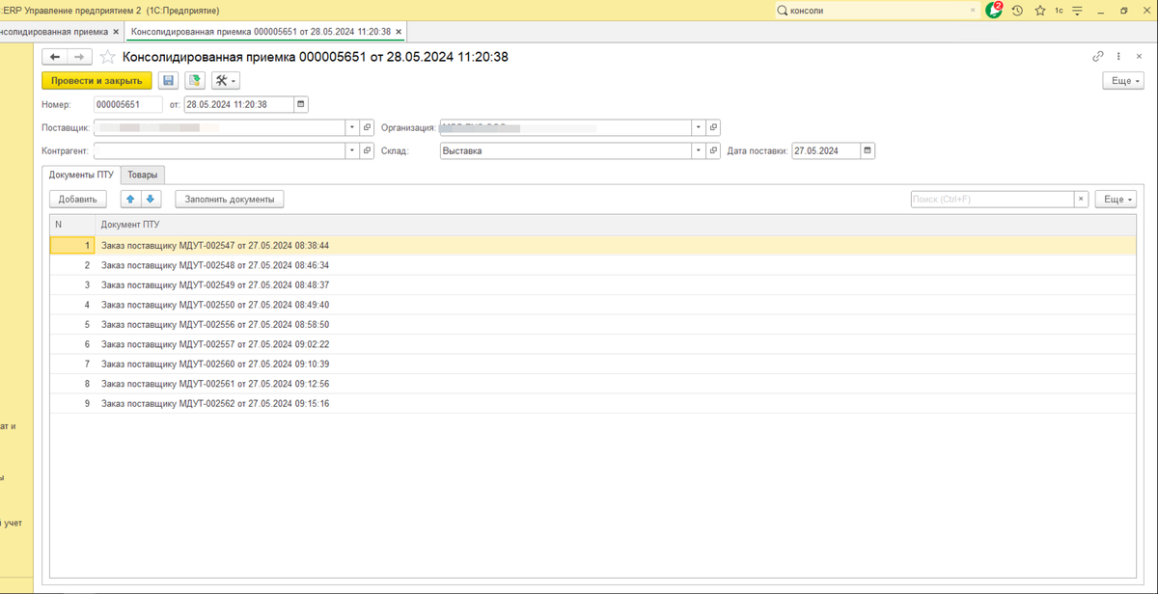Click the N column header
Viewport: 1158px width, 594px height.
tap(72, 224)
